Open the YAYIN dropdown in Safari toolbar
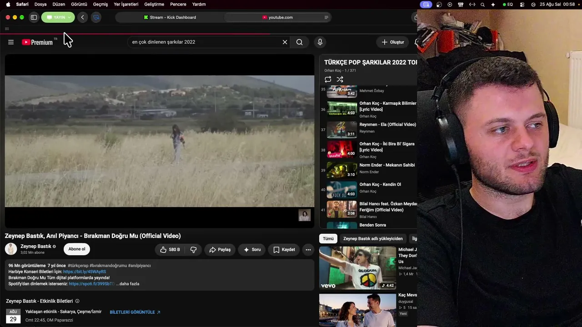The height and width of the screenshot is (327, 582). click(58, 17)
